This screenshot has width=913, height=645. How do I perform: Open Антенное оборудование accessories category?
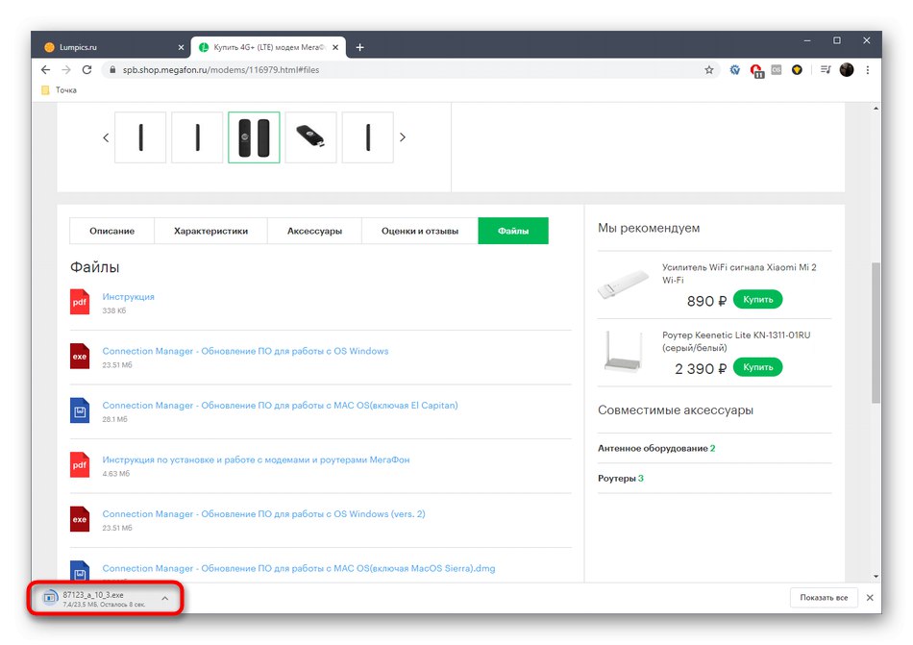656,448
